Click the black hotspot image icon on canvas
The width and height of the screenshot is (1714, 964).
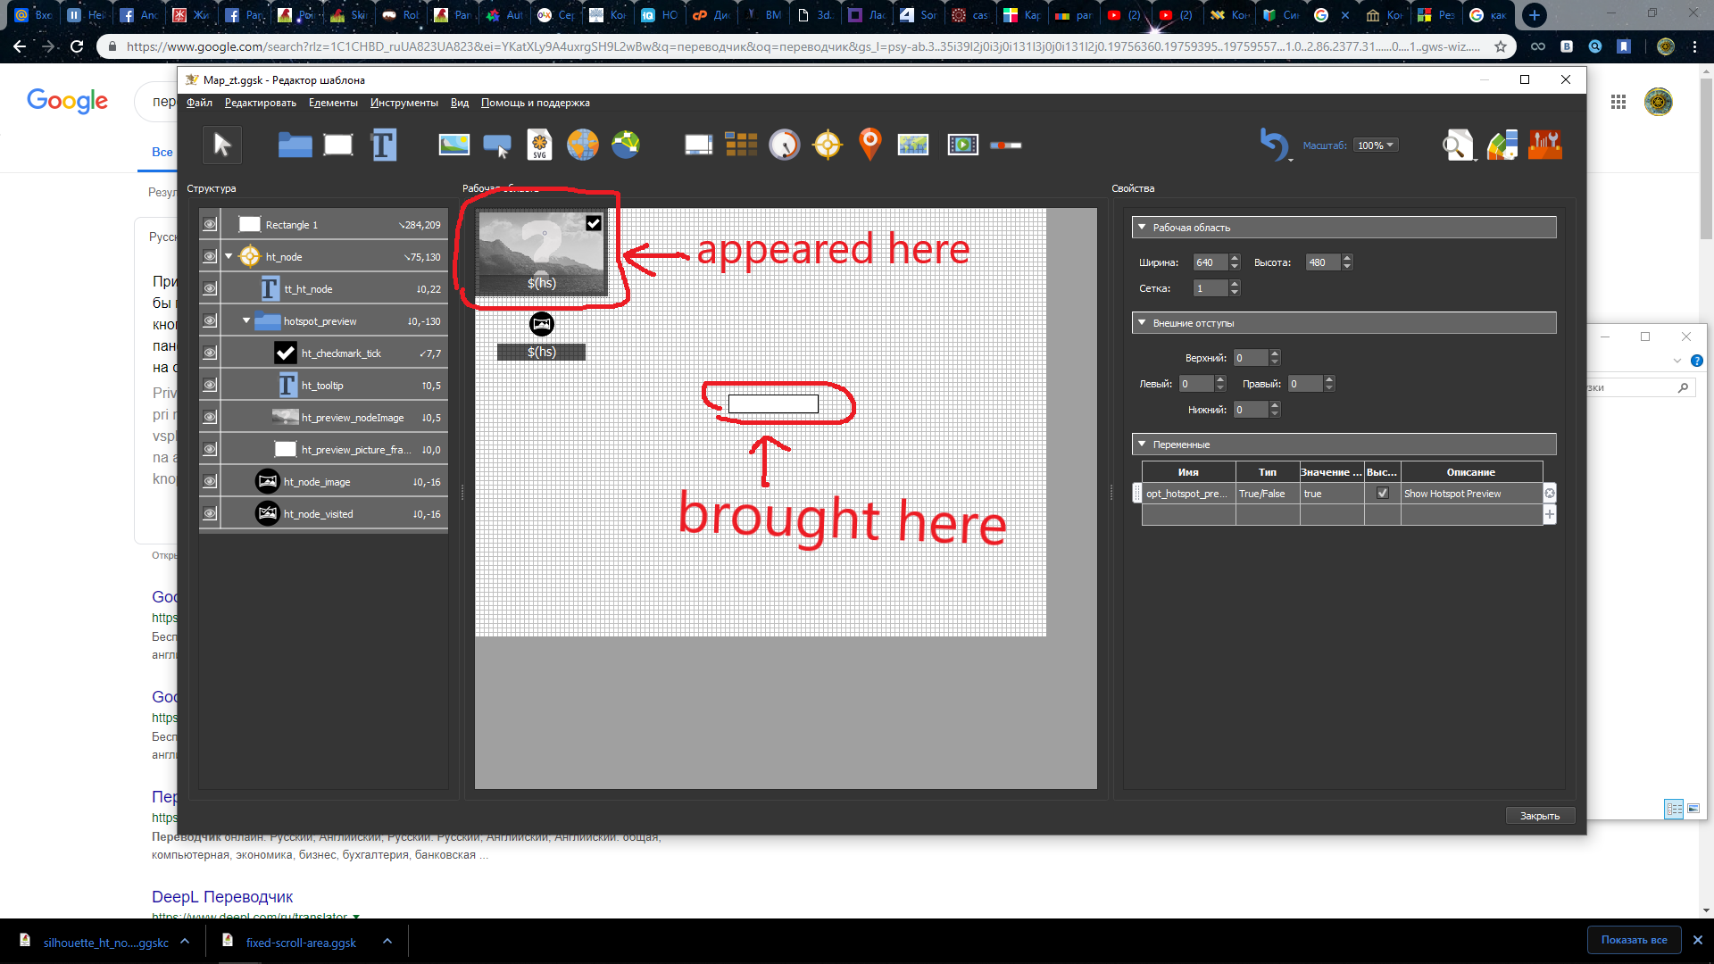click(x=542, y=324)
